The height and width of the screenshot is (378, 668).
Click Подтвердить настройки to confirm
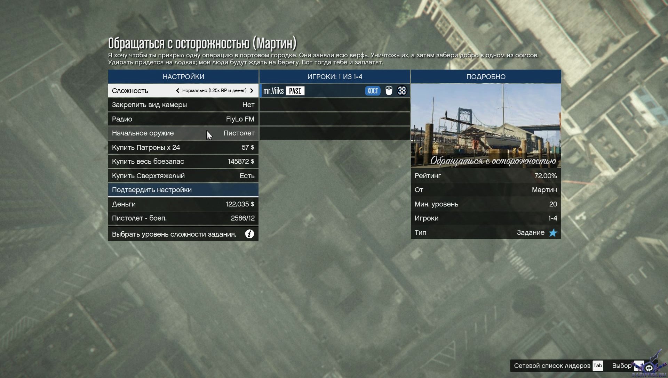point(183,190)
